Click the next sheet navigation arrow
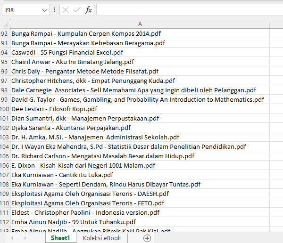The height and width of the screenshot is (243, 283). 25,238
